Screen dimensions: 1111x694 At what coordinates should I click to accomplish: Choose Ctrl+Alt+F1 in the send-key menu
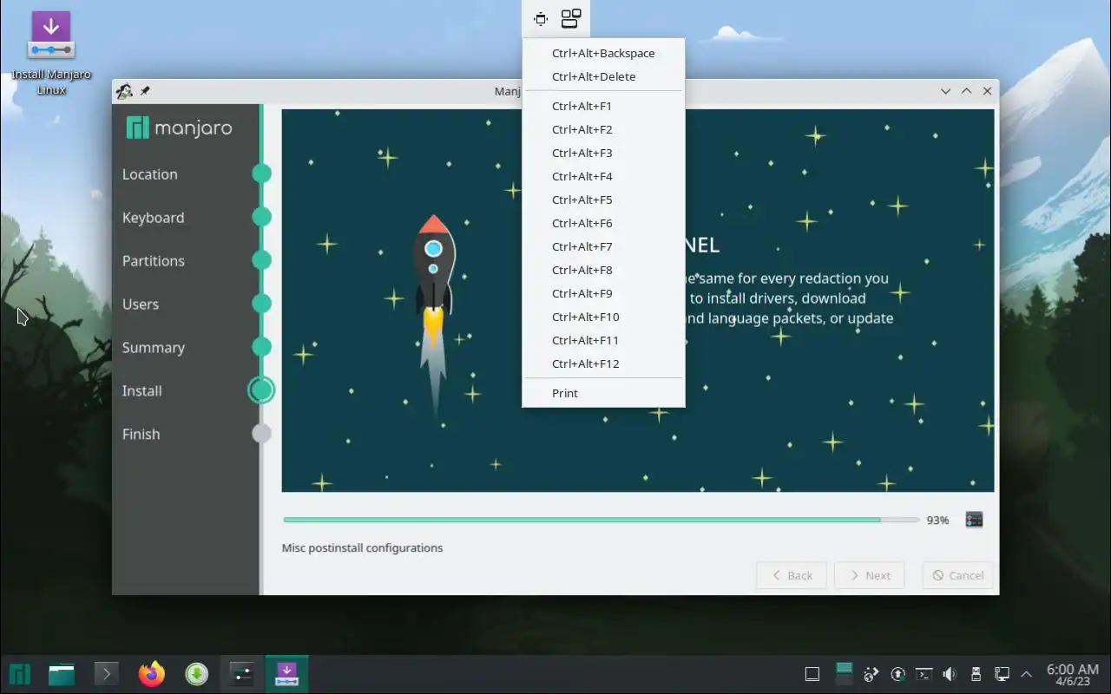click(x=603, y=106)
